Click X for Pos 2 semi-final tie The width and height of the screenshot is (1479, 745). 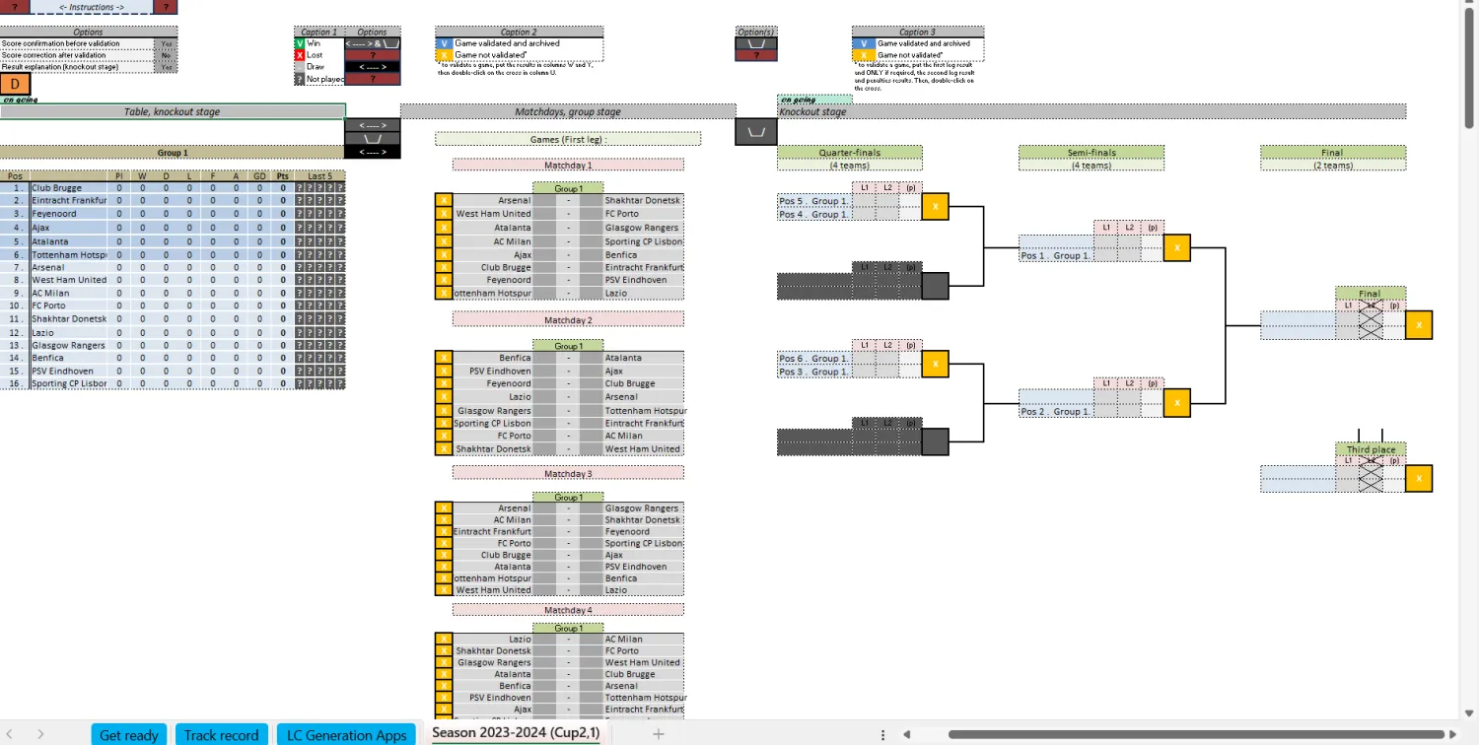[x=1176, y=403]
